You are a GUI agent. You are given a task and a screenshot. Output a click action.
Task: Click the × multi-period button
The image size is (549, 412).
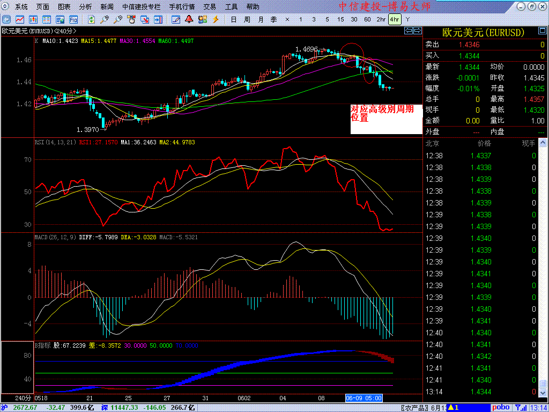tap(287, 19)
